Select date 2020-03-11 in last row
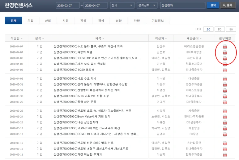This screenshot has width=239, height=160. 16,154
